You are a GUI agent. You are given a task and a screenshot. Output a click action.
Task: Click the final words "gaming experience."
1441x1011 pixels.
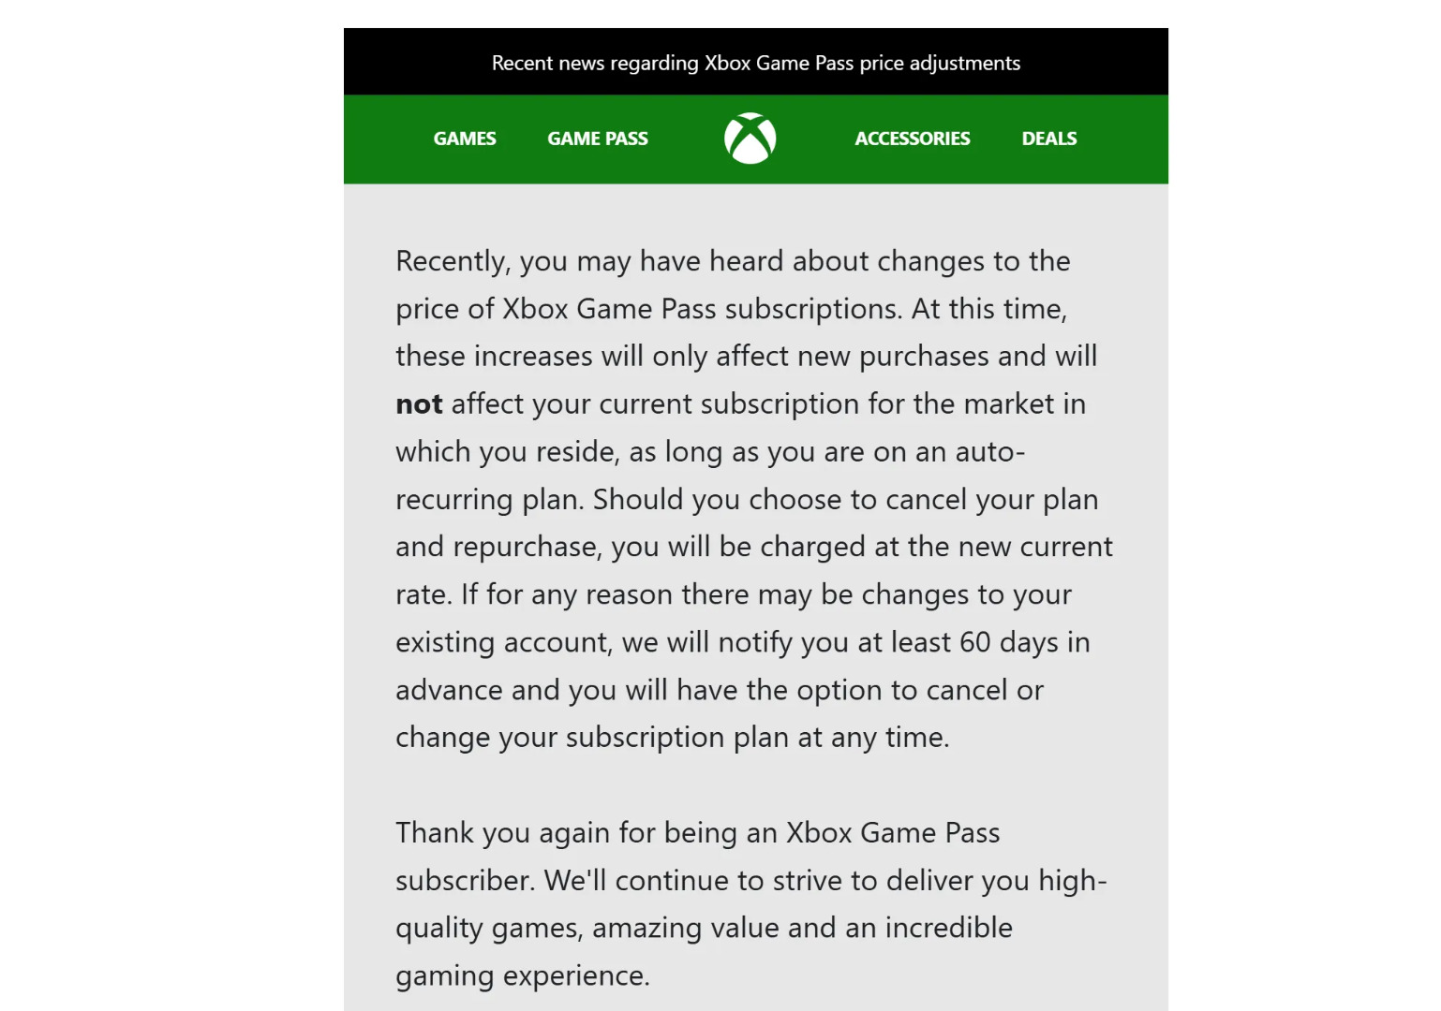coord(522,975)
